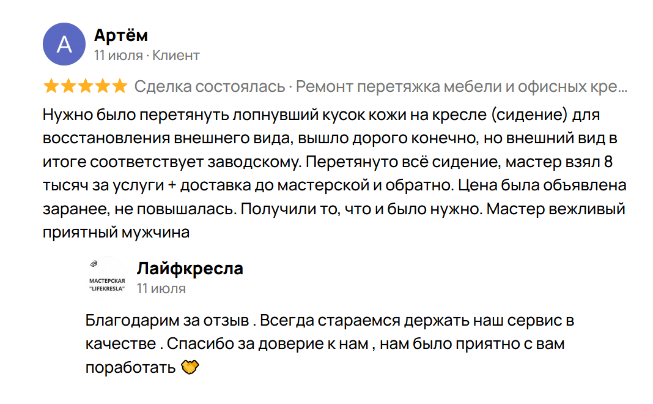Click the "Сделка состоялась" status label
Viewport: 653px width, 404px height.
(210, 87)
